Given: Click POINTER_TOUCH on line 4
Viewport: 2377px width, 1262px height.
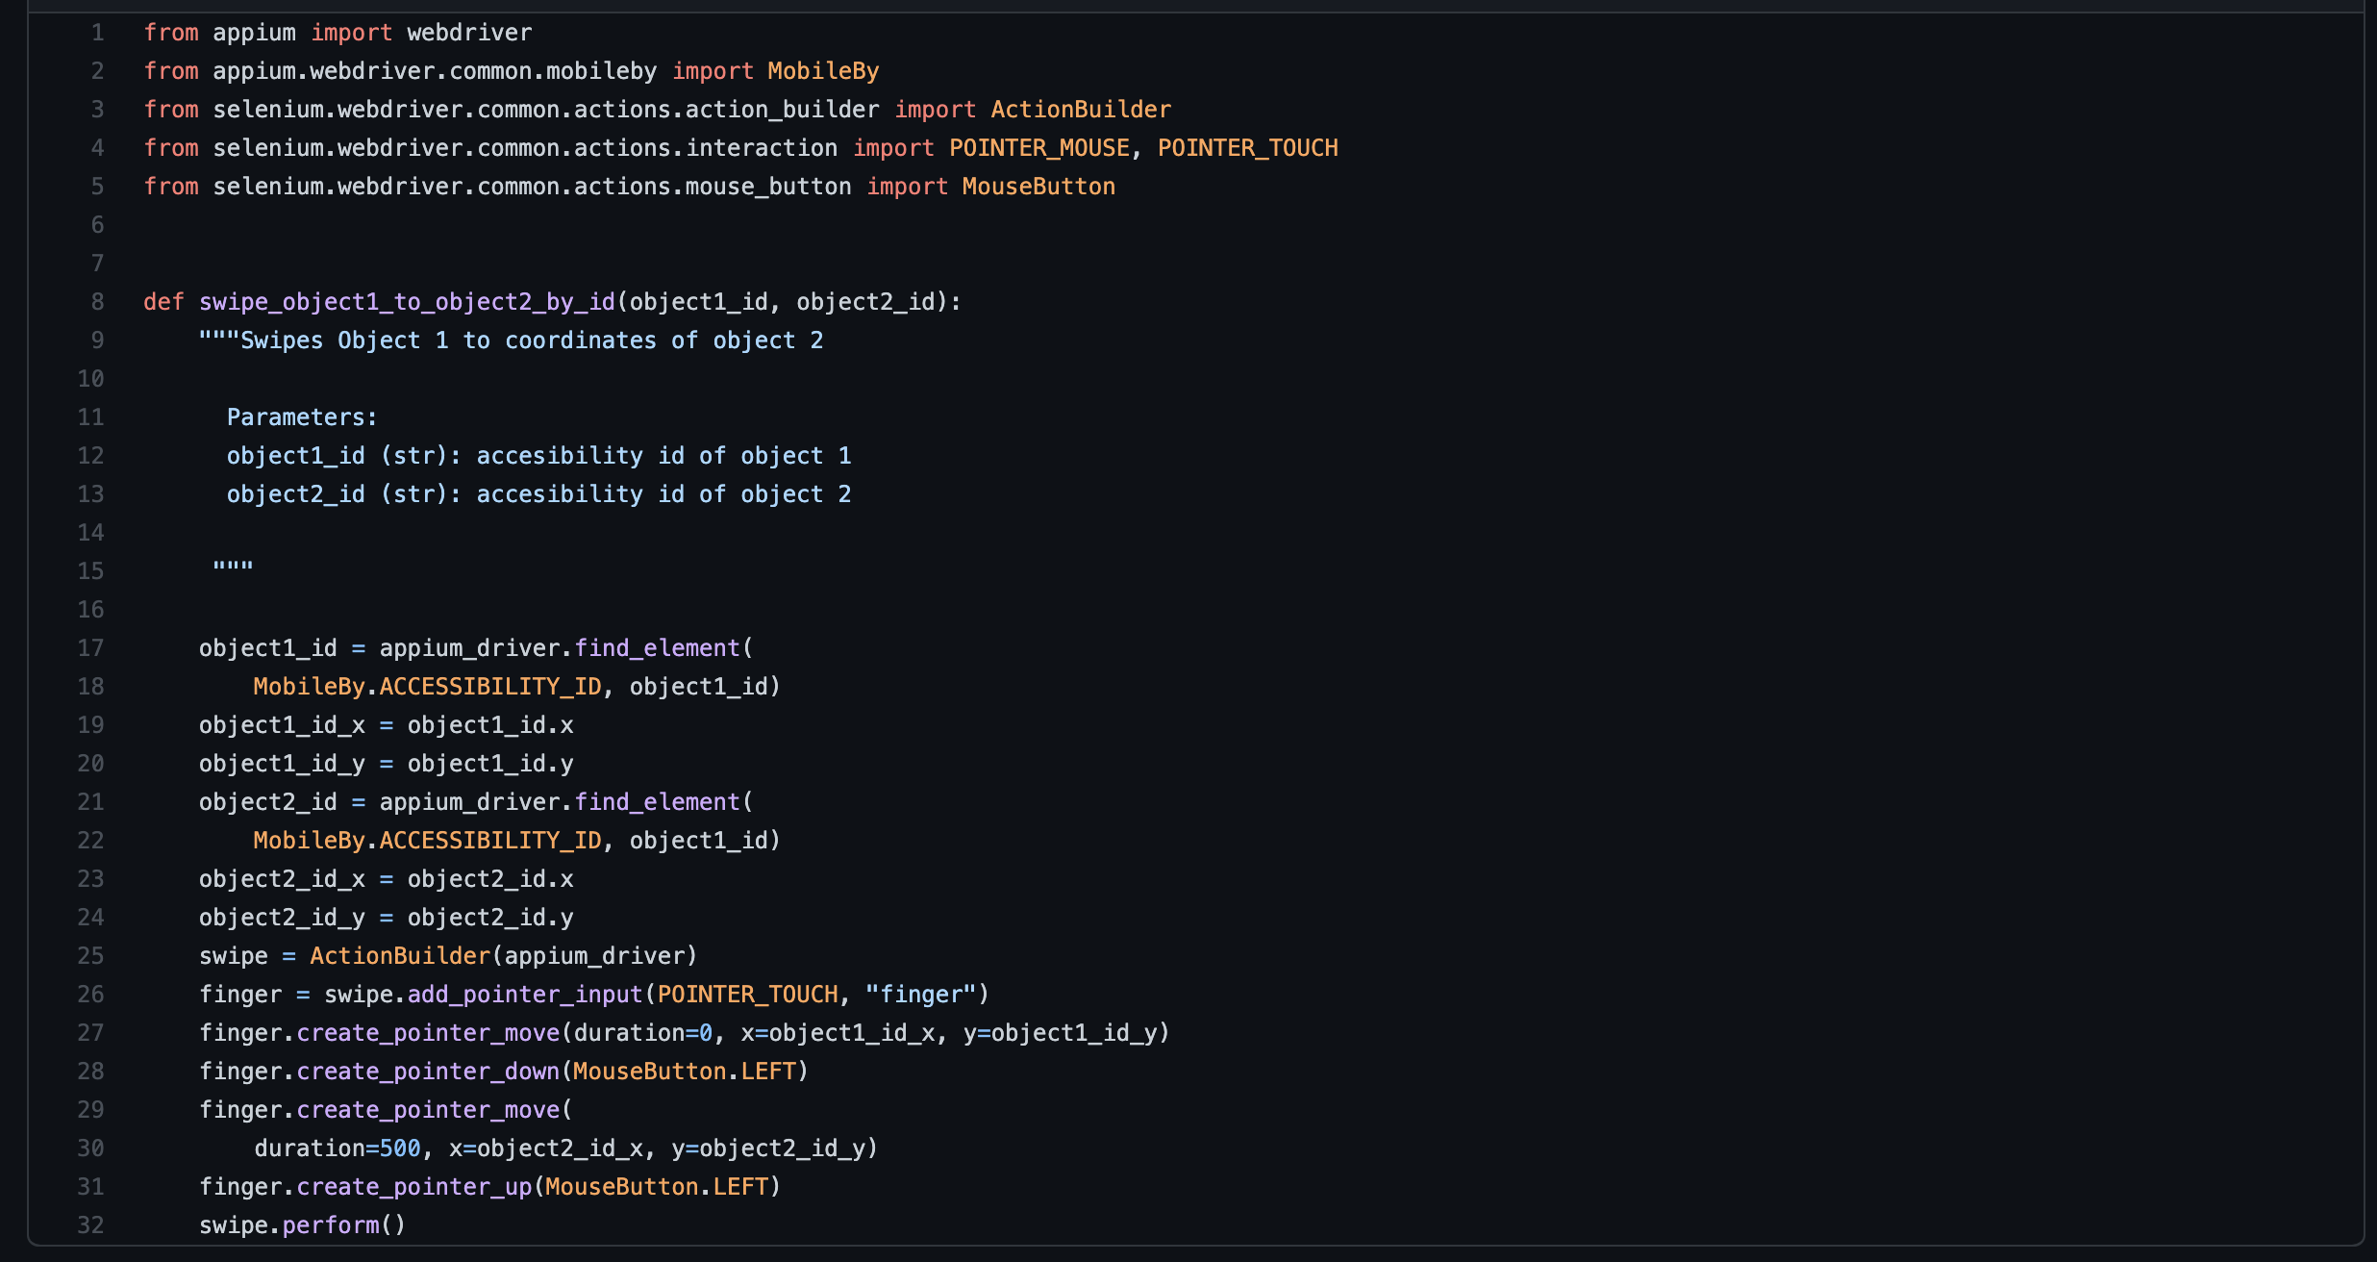Looking at the screenshot, I should point(1248,147).
